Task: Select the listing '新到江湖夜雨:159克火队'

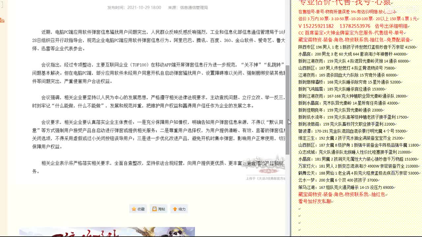Action: pyautogui.click(x=354, y=61)
